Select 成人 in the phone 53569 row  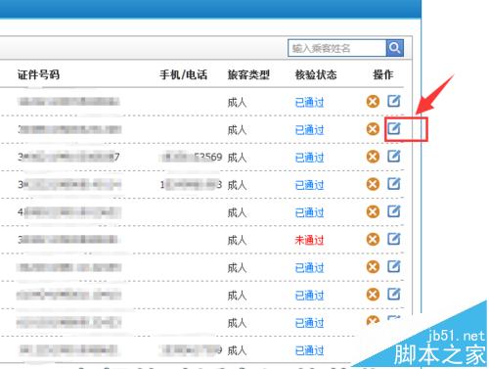[x=237, y=158]
